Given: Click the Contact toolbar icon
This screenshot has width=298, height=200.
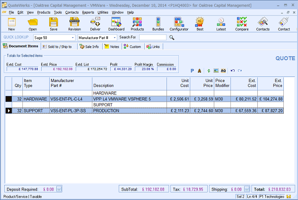Looking at the screenshot, I should click(x=284, y=24).
